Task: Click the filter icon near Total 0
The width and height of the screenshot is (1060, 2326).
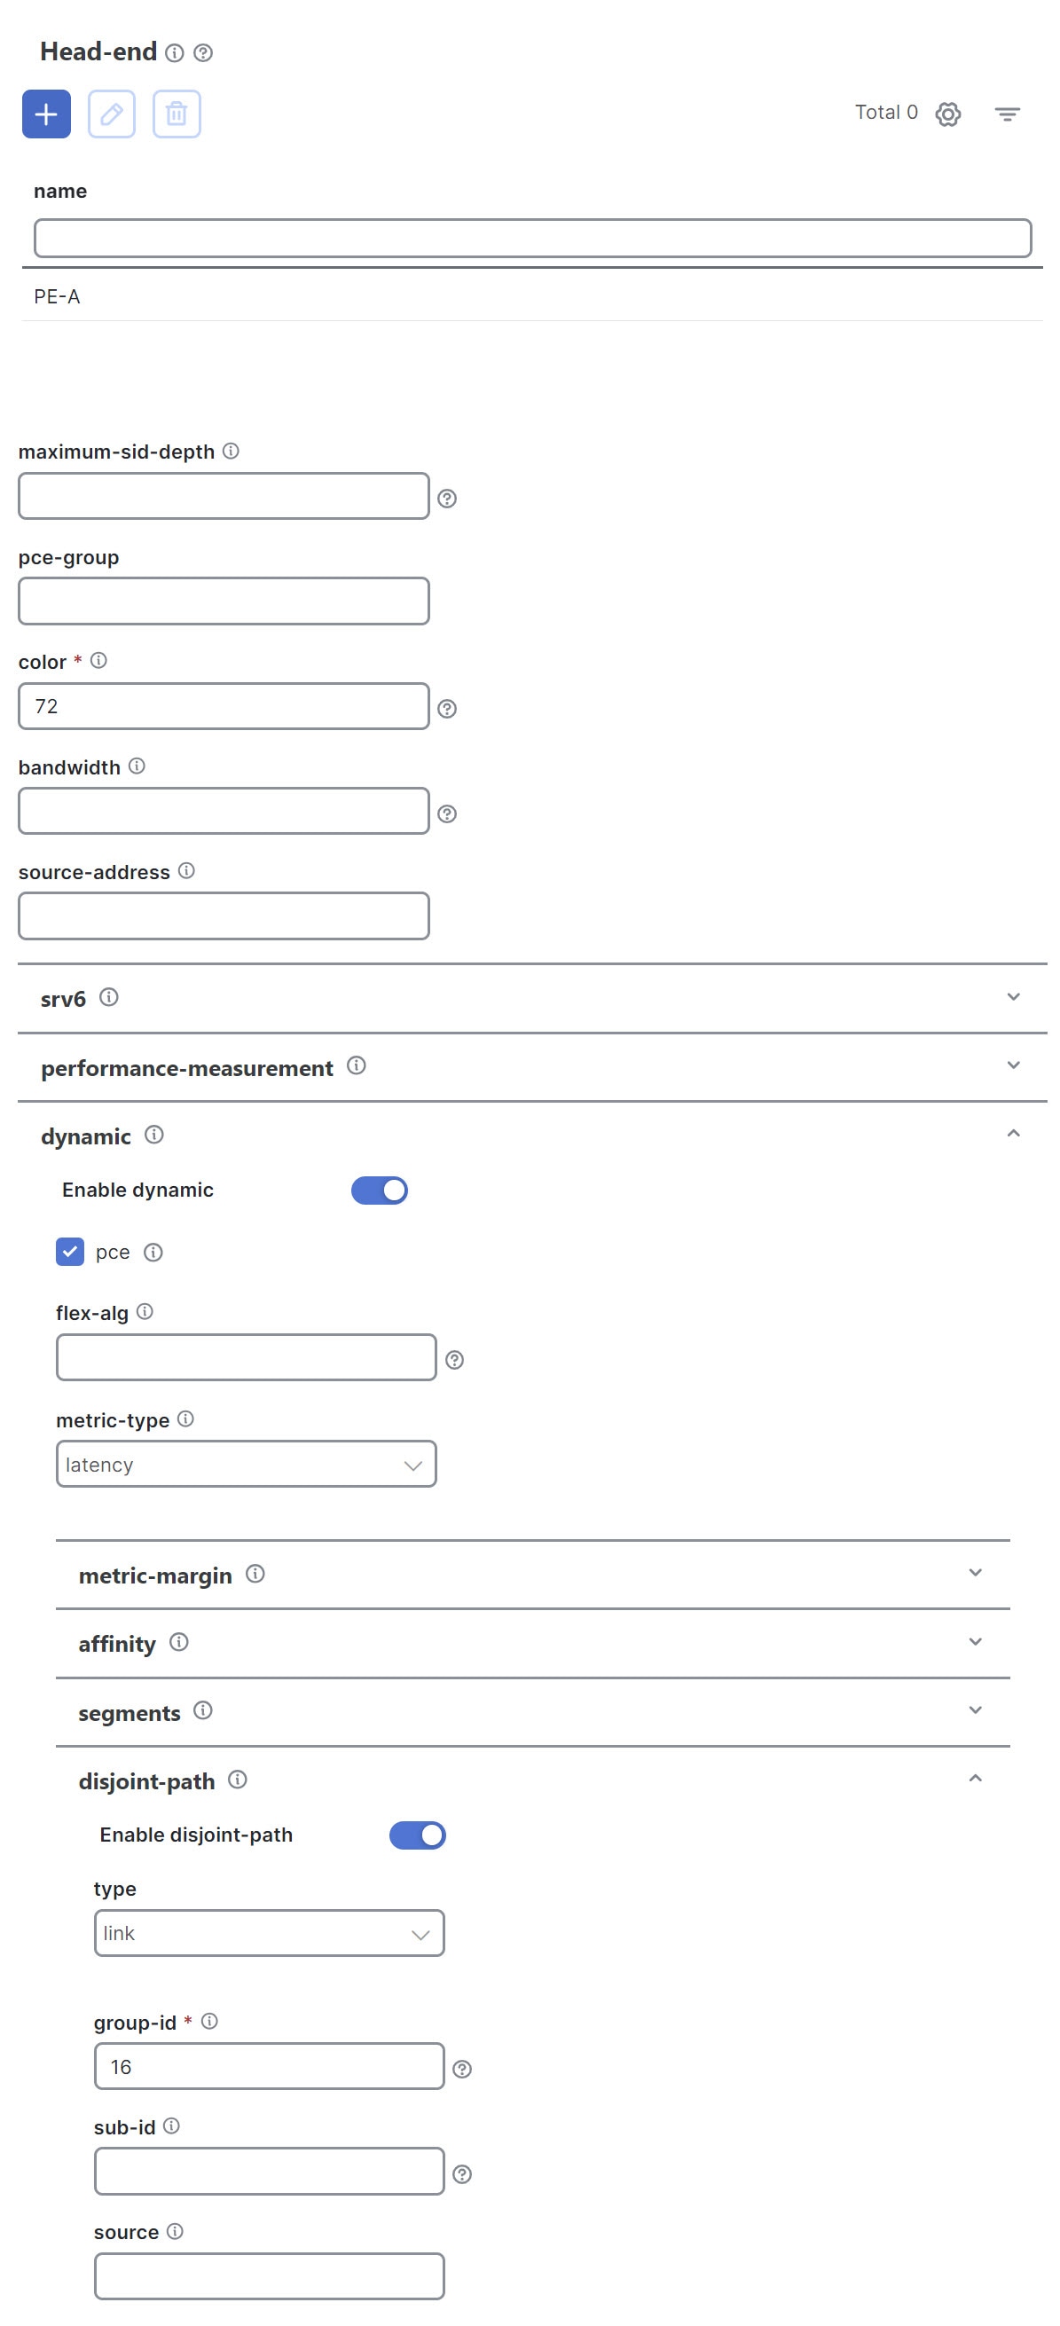Action: (x=1007, y=113)
